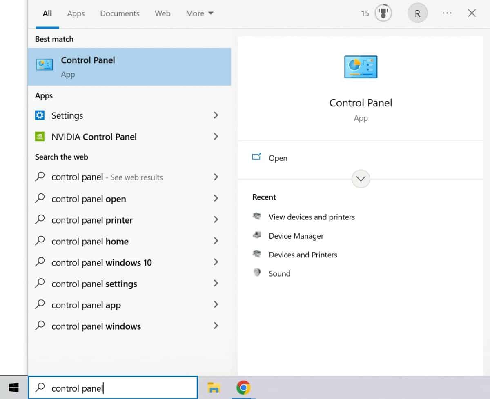
Task: Switch to the Apps tab
Action: [x=76, y=13]
